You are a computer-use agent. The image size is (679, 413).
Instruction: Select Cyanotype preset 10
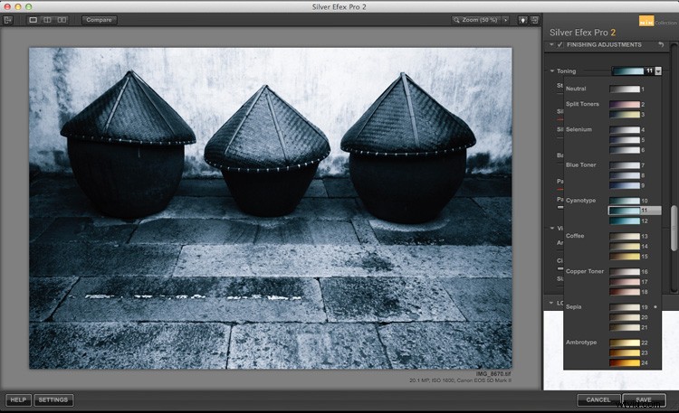[x=625, y=201]
